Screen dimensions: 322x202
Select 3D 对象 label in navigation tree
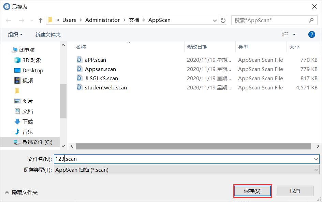tap(32, 60)
